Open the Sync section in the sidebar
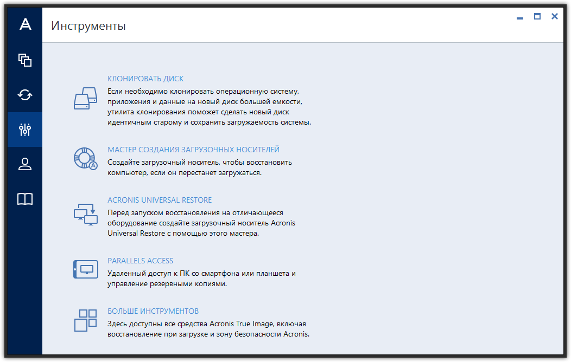This screenshot has width=571, height=362. pos(25,95)
